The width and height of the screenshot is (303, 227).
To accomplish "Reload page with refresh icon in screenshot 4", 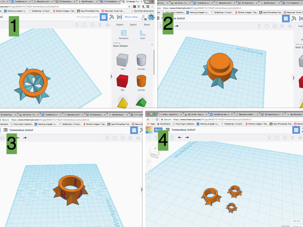I will point(157,119).
